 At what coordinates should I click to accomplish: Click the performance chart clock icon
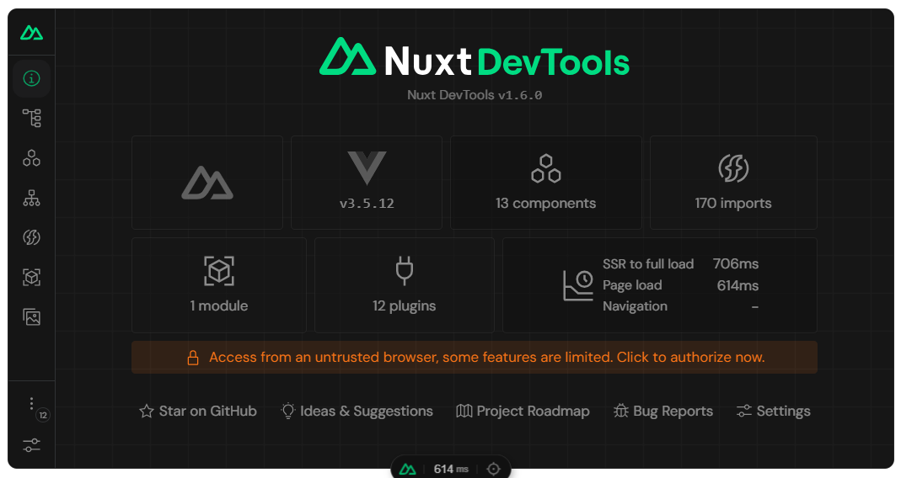[x=578, y=285]
